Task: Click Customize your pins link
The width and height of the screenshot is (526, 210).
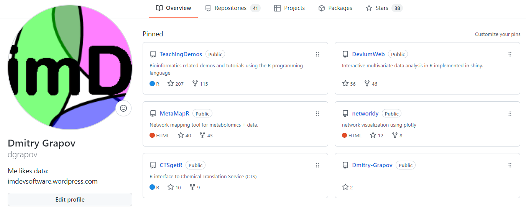Action: pos(498,34)
